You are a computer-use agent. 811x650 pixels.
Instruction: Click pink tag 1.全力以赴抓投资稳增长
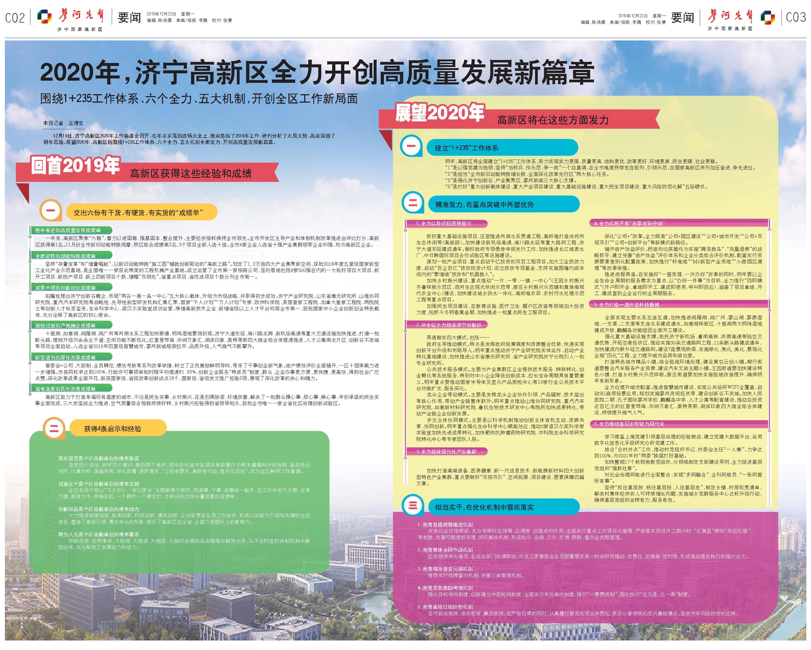point(446,223)
